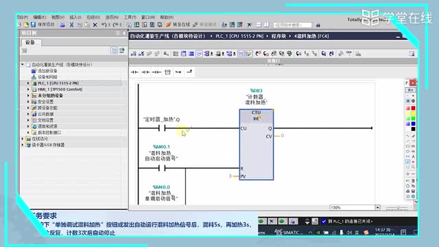The image size is (439, 247).
Task: Select the yellow color swatch in annotation palette
Action: (413, 113)
